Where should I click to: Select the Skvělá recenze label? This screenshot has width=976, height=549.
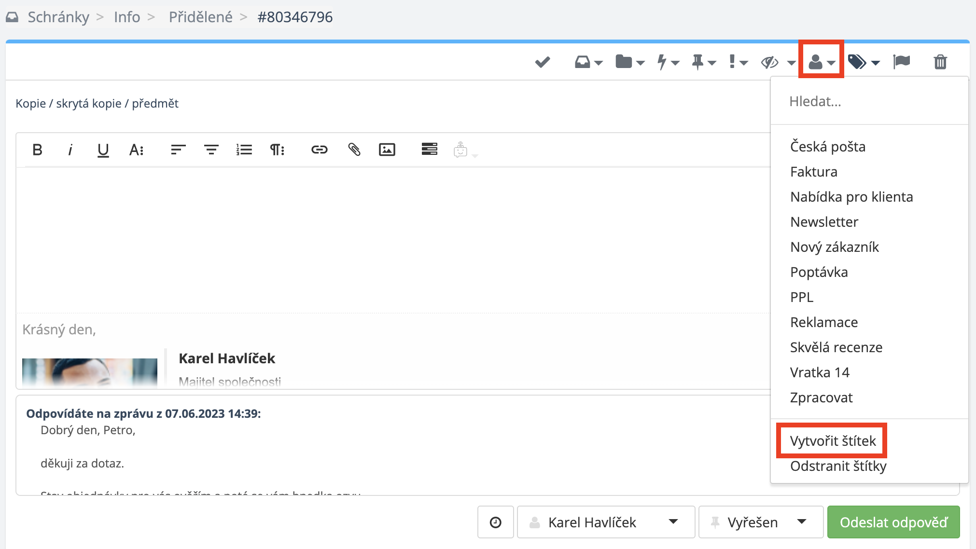(836, 347)
